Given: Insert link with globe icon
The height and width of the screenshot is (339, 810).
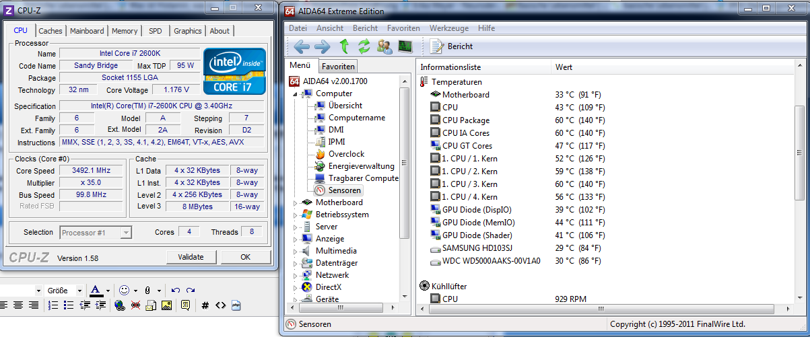Looking at the screenshot, I should tap(120, 305).
